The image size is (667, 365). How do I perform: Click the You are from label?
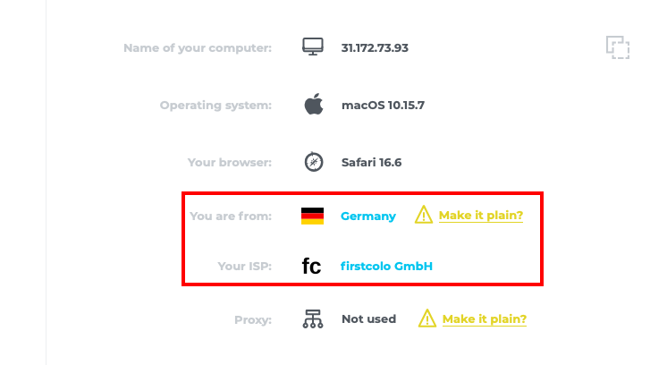tap(231, 216)
